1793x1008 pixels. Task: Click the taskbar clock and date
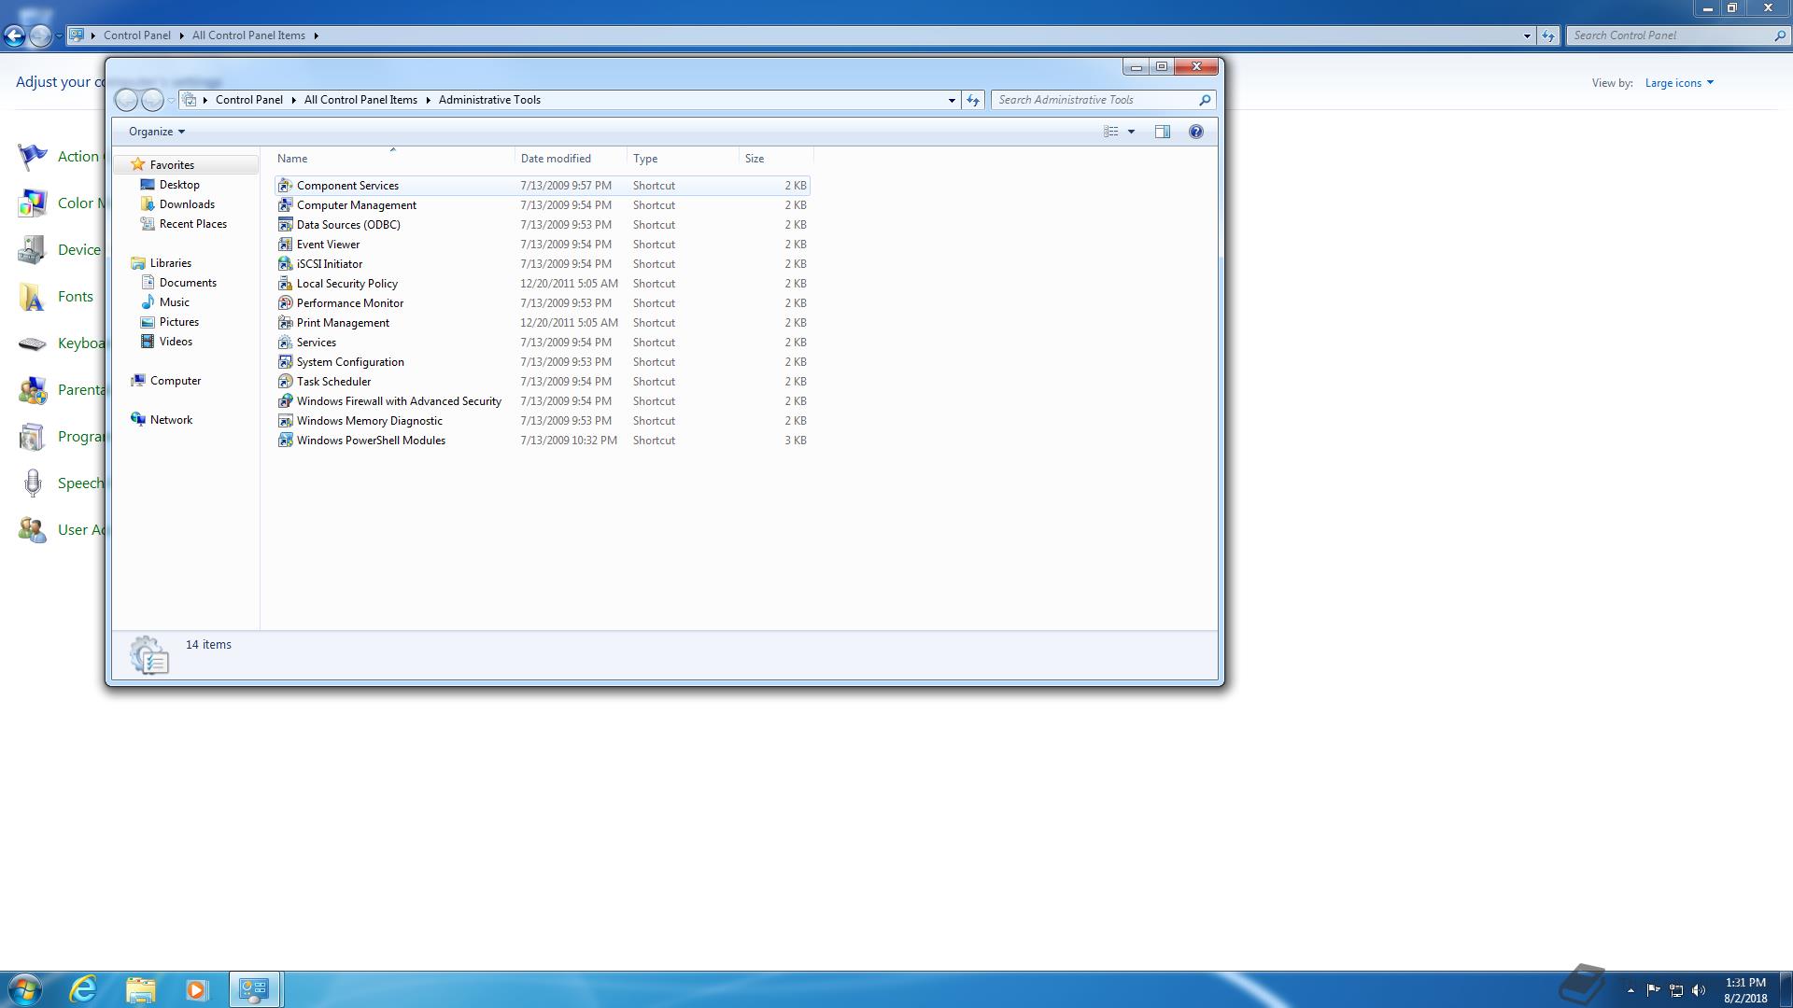[x=1745, y=990]
